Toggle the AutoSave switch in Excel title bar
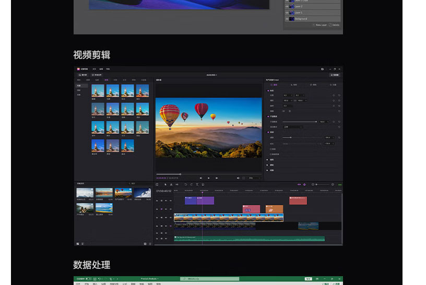Screen dimensions: 426x285 (88, 279)
